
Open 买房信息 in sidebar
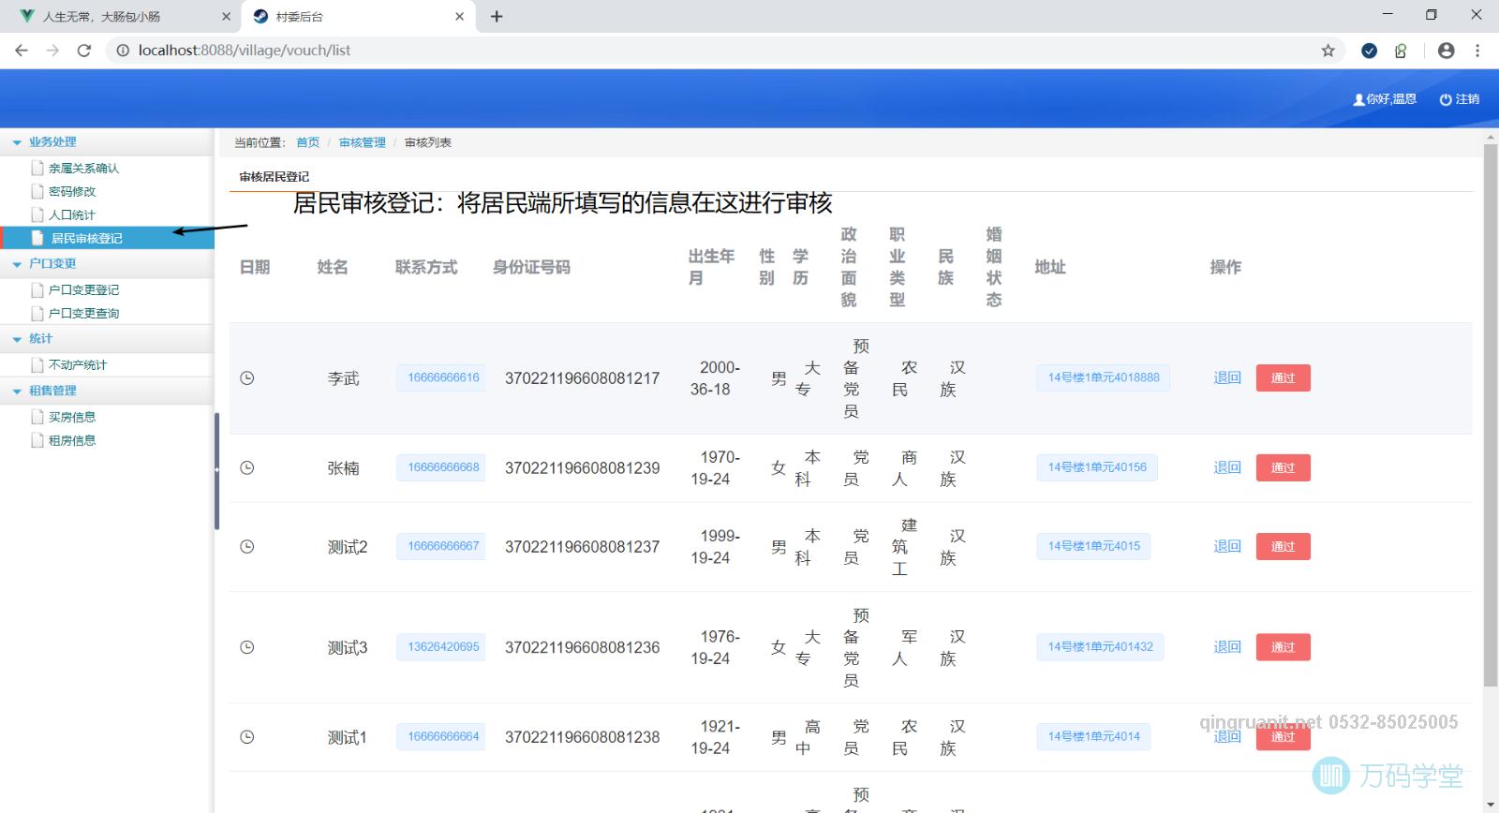point(72,418)
